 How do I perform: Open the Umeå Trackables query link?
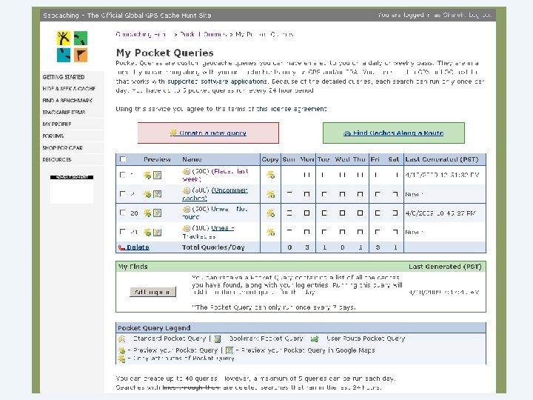[x=208, y=232]
